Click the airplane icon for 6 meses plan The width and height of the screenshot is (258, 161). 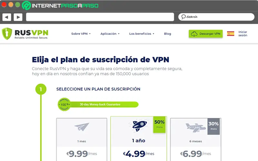click(196, 128)
